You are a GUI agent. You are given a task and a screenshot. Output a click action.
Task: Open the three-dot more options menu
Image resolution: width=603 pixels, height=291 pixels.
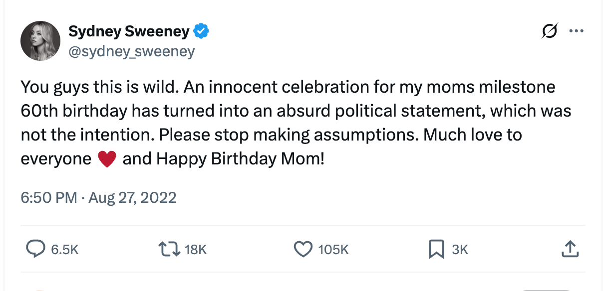point(576,31)
